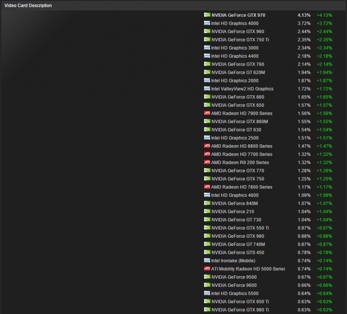
Task: Click the +3.72% change for HD Graphics 4000
Action: coord(324,24)
